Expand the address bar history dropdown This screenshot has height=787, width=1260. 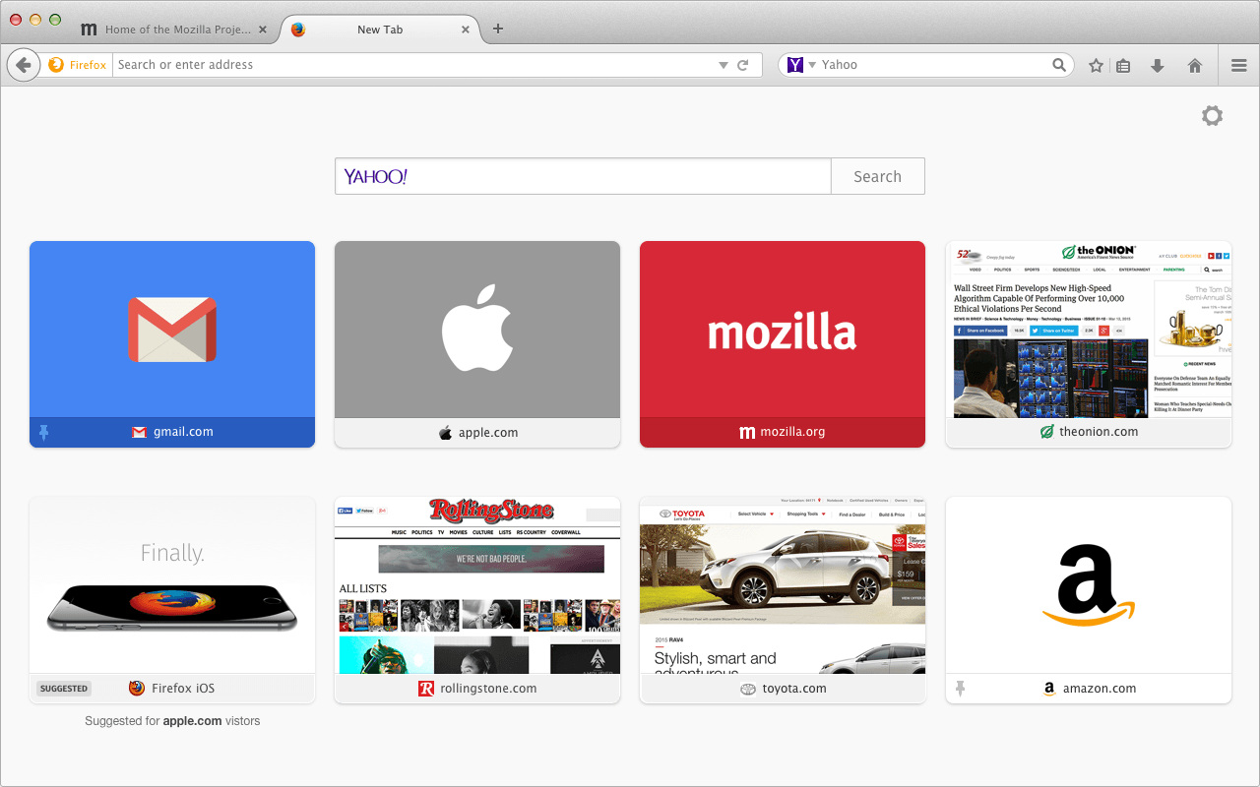pos(724,66)
